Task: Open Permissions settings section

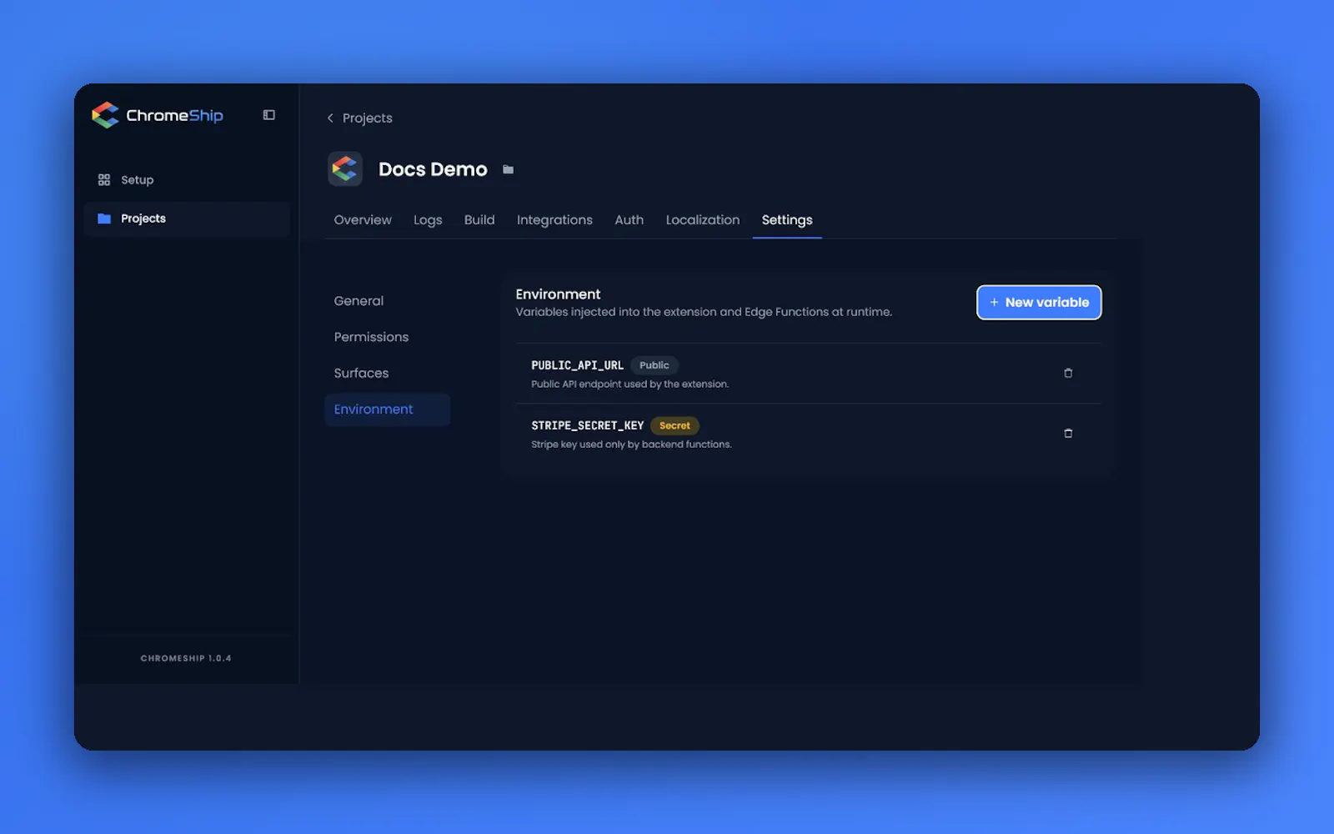Action: click(371, 337)
